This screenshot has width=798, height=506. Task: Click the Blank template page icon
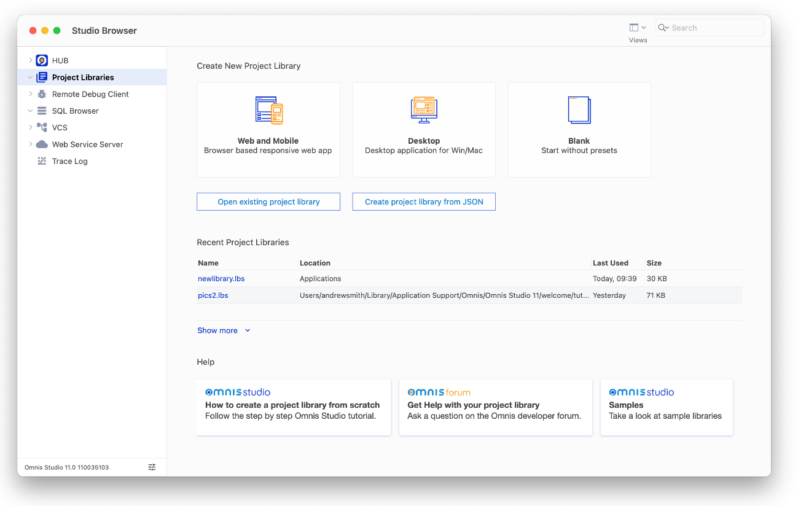579,111
